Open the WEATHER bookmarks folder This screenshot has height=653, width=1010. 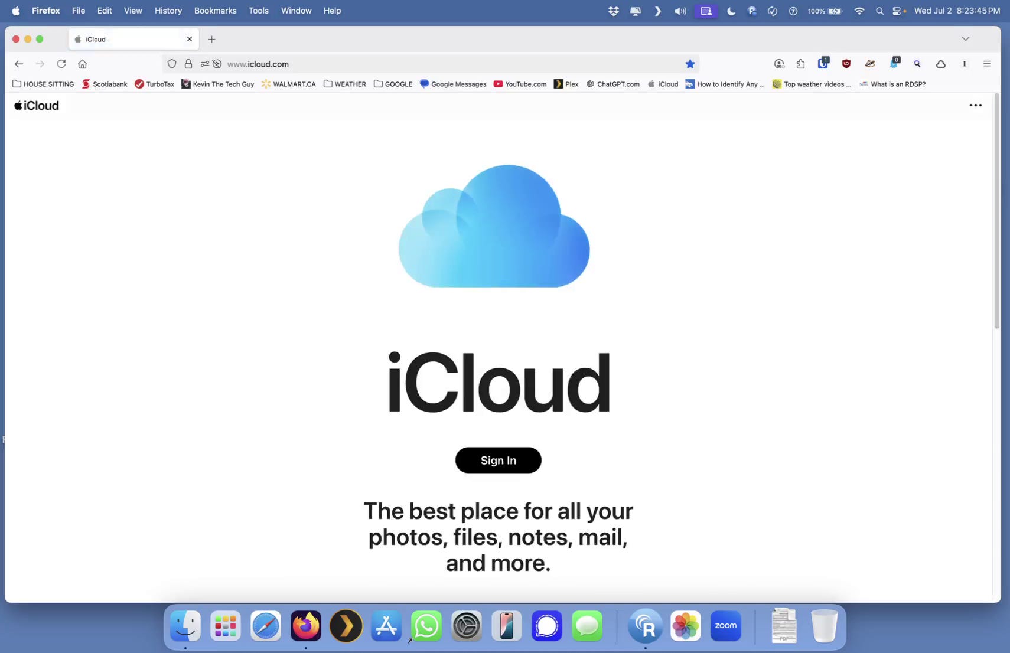point(345,84)
